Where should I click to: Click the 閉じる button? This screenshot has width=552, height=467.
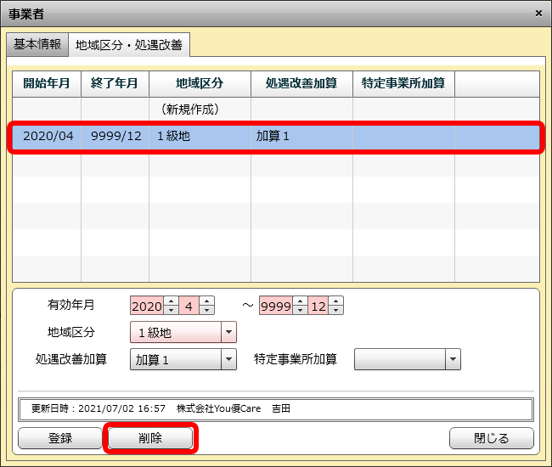[491, 438]
